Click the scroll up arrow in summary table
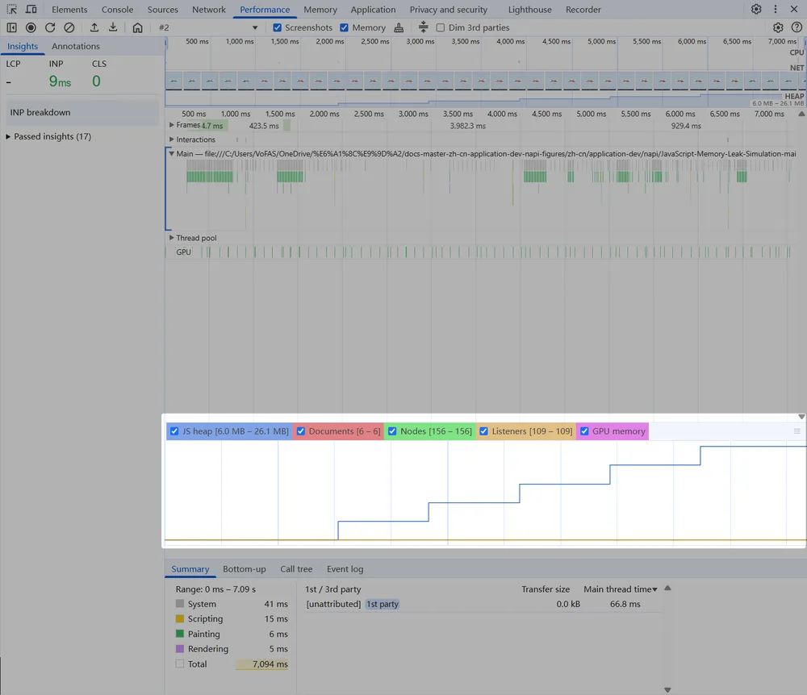 (x=667, y=588)
